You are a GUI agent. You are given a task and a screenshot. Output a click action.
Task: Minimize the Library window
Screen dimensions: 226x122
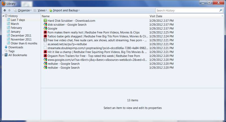tap(203, 3)
